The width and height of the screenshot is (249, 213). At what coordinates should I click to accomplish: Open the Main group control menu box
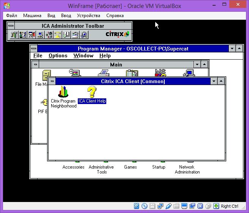(36, 65)
